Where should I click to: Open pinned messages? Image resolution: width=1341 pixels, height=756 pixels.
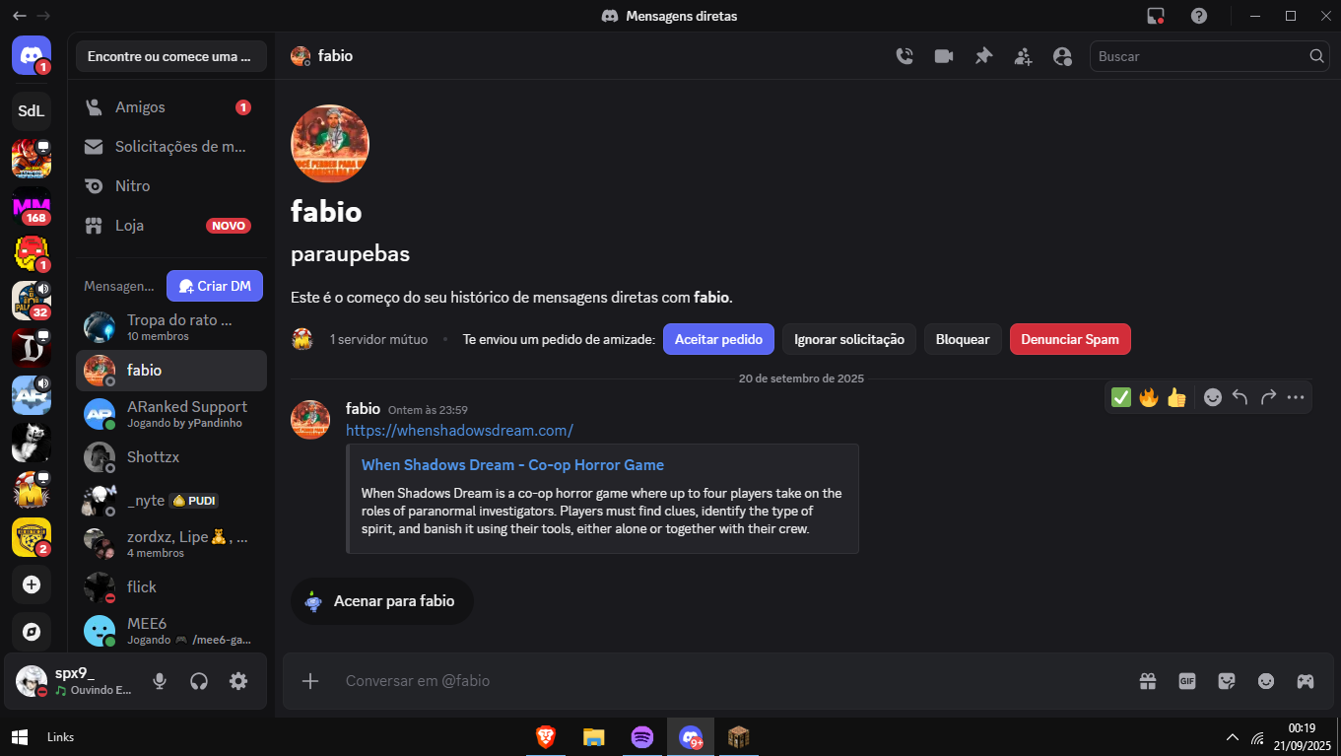[x=983, y=56]
